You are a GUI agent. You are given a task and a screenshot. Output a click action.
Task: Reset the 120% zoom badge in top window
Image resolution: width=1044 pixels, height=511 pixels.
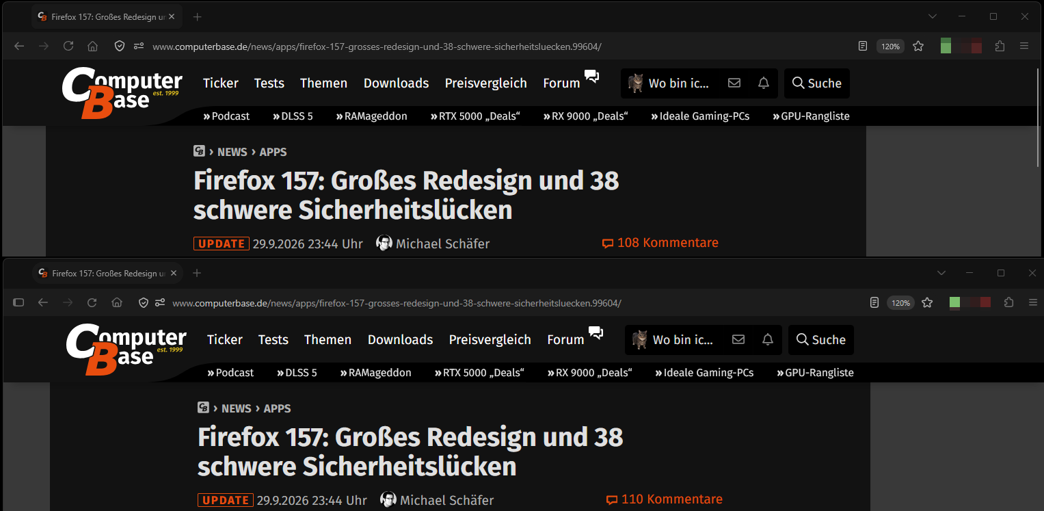(890, 47)
